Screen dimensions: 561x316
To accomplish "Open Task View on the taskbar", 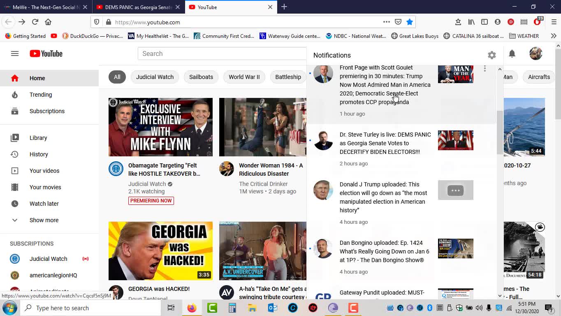I will click(x=171, y=308).
